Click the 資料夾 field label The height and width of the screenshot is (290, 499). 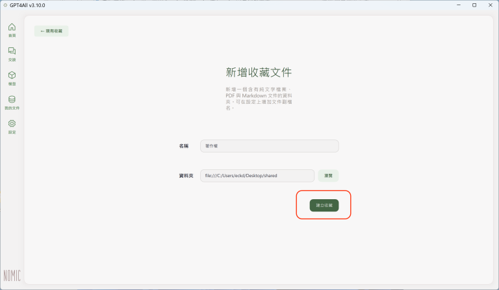pyautogui.click(x=186, y=175)
